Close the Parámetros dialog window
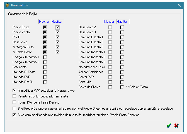This screenshot has width=187, height=134. coord(179,5)
